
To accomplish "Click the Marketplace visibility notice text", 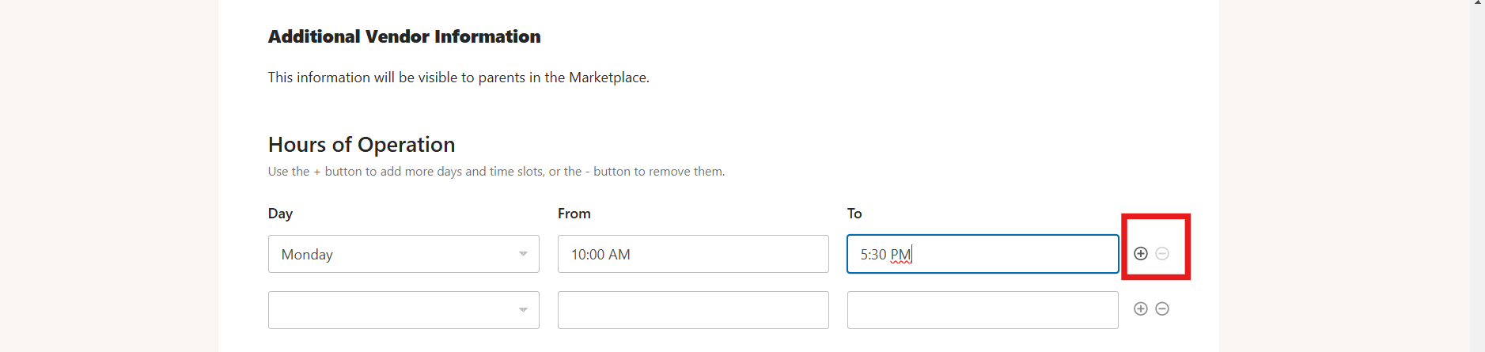I will click(x=459, y=78).
